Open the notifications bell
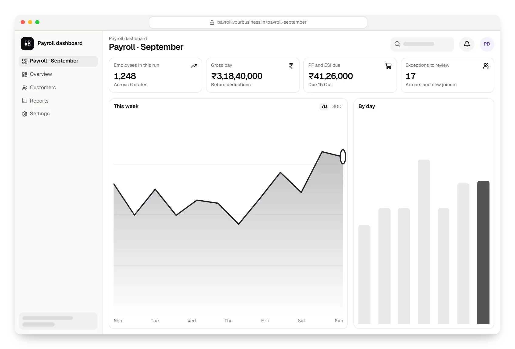This screenshot has width=515, height=349. point(467,44)
